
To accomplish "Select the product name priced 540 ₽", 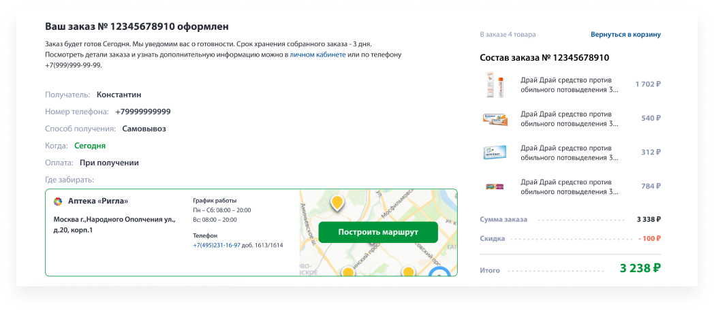I will click(570, 118).
